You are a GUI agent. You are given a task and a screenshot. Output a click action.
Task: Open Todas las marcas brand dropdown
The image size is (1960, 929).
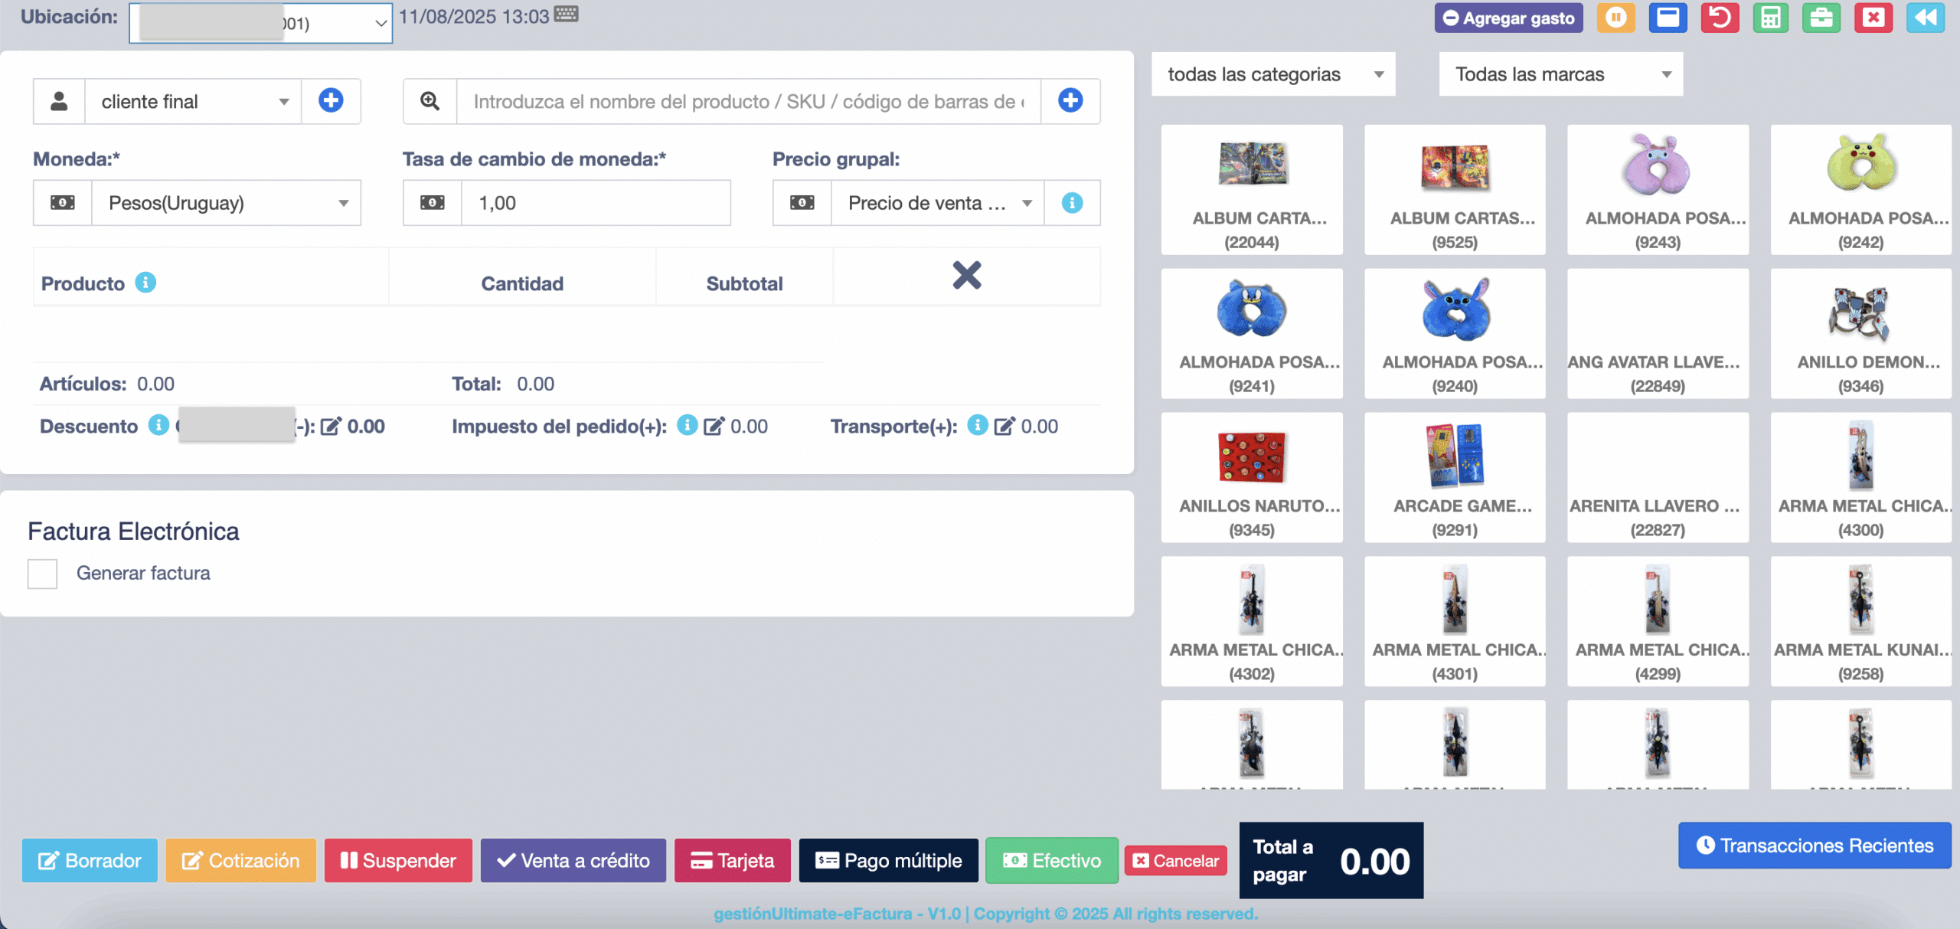pos(1560,74)
